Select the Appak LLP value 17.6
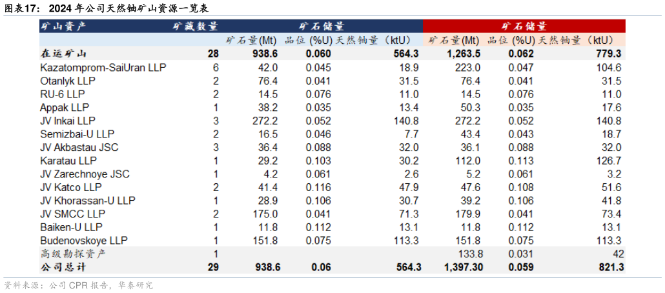The width and height of the screenshot is (665, 293). tap(613, 107)
